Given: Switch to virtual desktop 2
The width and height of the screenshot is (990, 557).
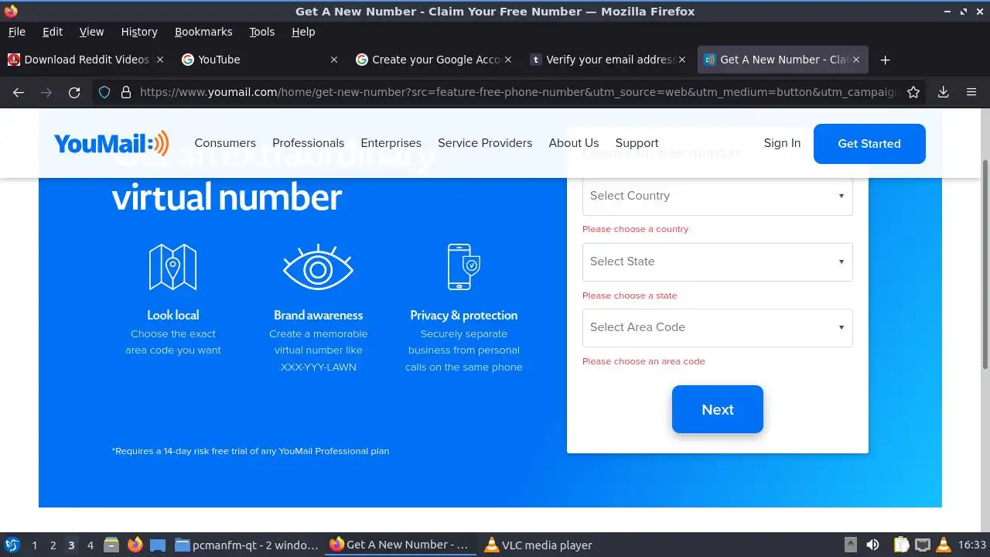Looking at the screenshot, I should click(x=53, y=545).
